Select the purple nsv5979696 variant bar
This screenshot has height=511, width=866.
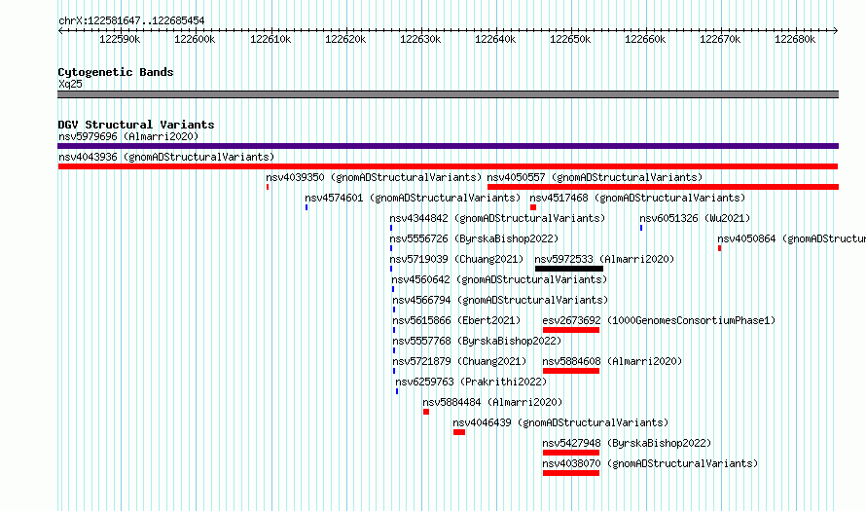[448, 146]
